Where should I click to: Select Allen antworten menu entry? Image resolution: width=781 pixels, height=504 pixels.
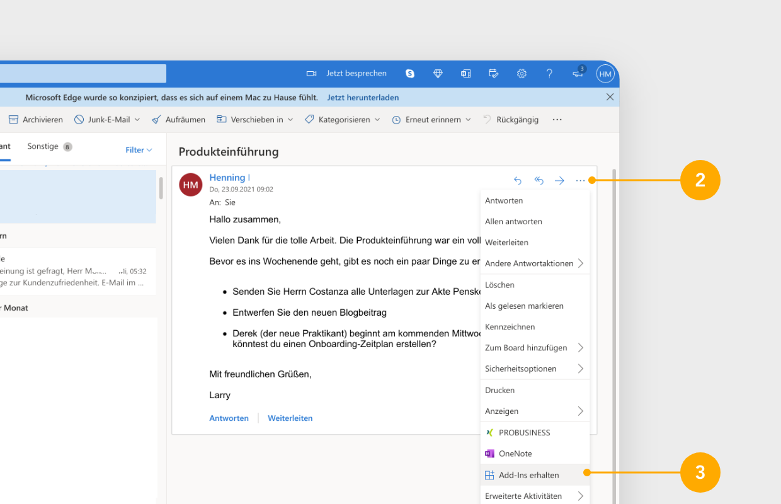coord(535,222)
